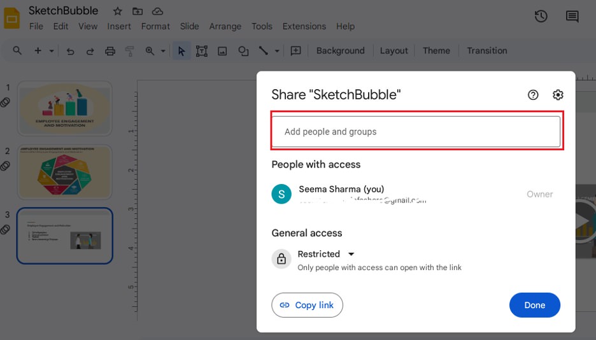Open the Format menu
Image resolution: width=596 pixels, height=340 pixels.
(155, 26)
